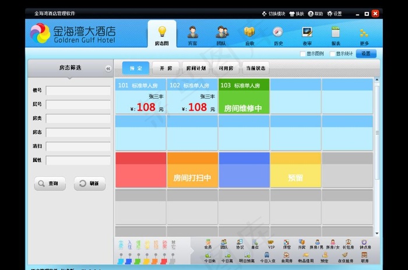Open the 房态图 room status tab

click(x=162, y=34)
